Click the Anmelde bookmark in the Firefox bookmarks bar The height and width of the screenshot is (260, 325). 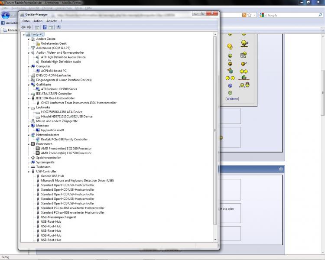click(10, 23)
